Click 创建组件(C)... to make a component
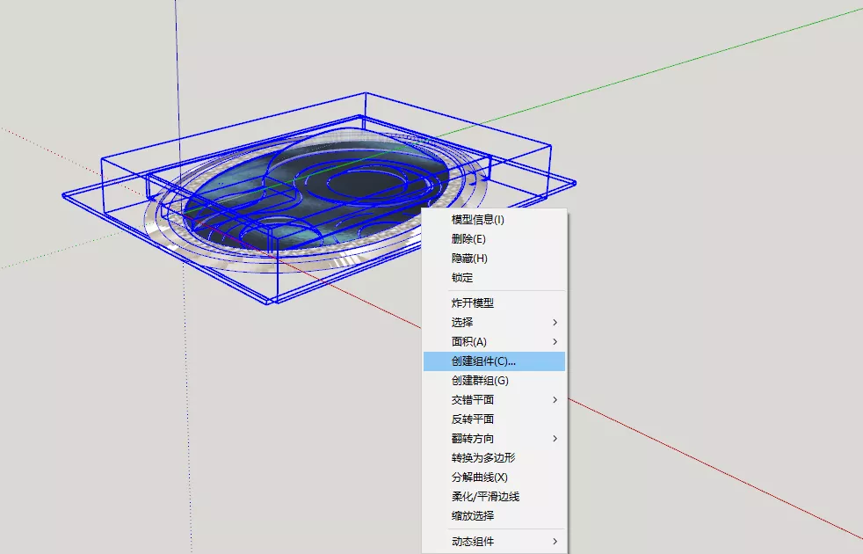This screenshot has height=554, width=863. coord(484,361)
